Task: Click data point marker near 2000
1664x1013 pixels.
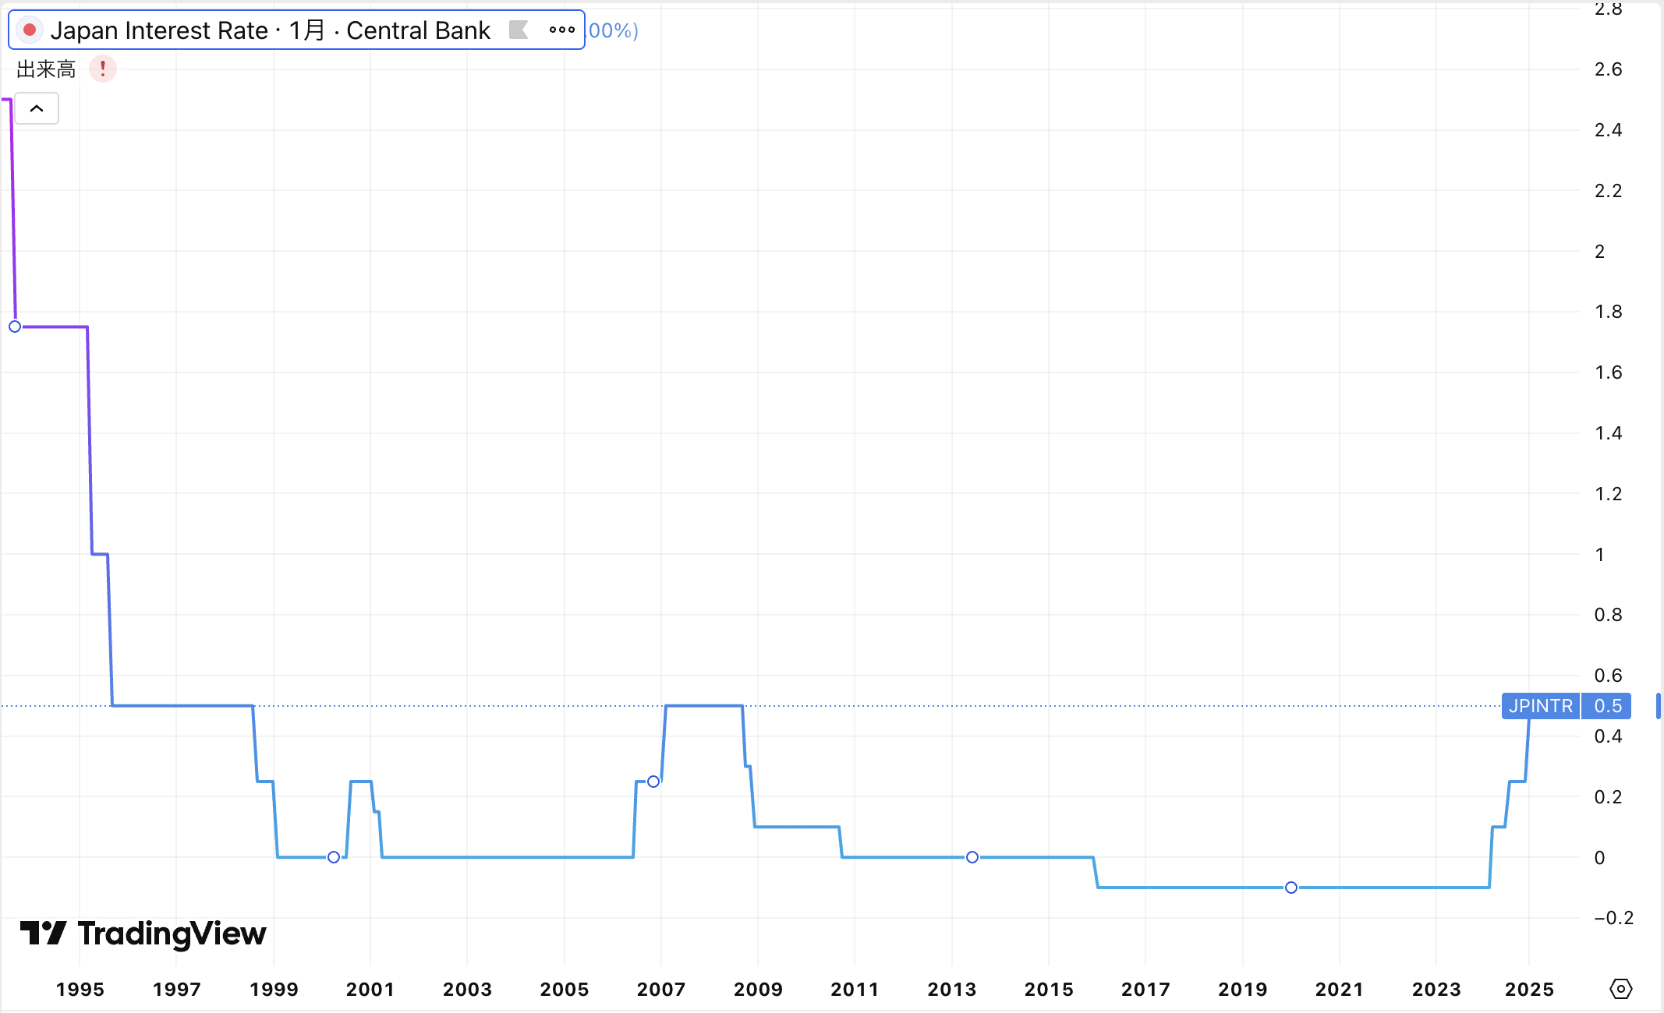Action: [x=334, y=857]
